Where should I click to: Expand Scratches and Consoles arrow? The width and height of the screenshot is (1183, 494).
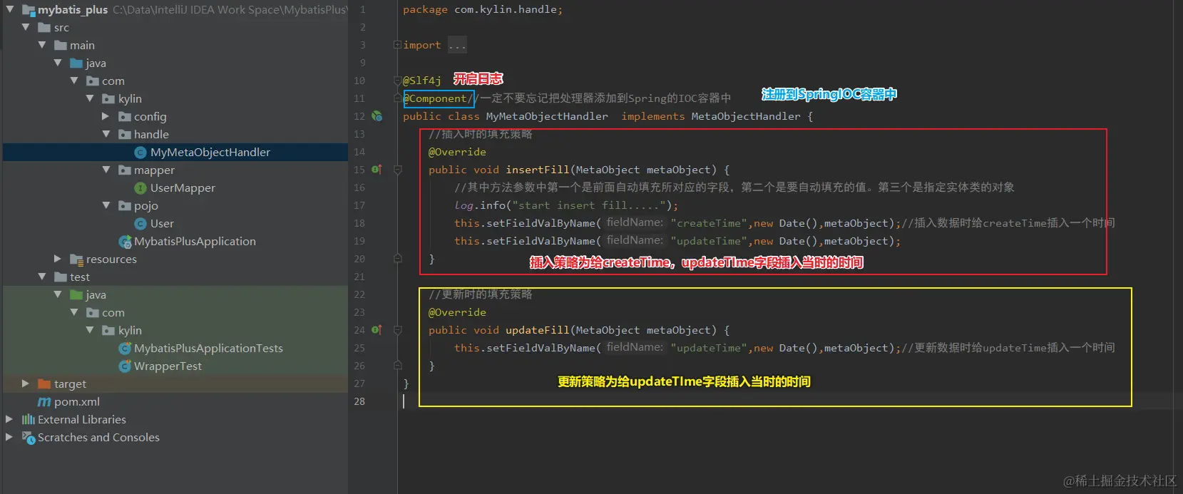click(x=9, y=437)
